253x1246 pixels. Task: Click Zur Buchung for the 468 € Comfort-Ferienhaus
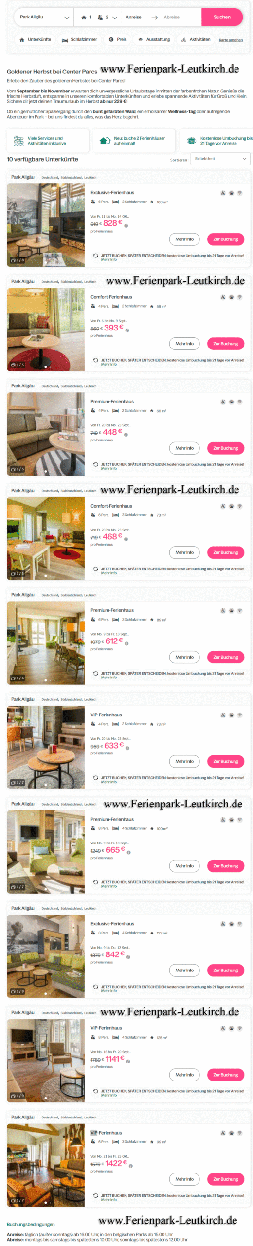[x=226, y=553]
